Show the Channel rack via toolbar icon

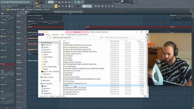[102, 6]
